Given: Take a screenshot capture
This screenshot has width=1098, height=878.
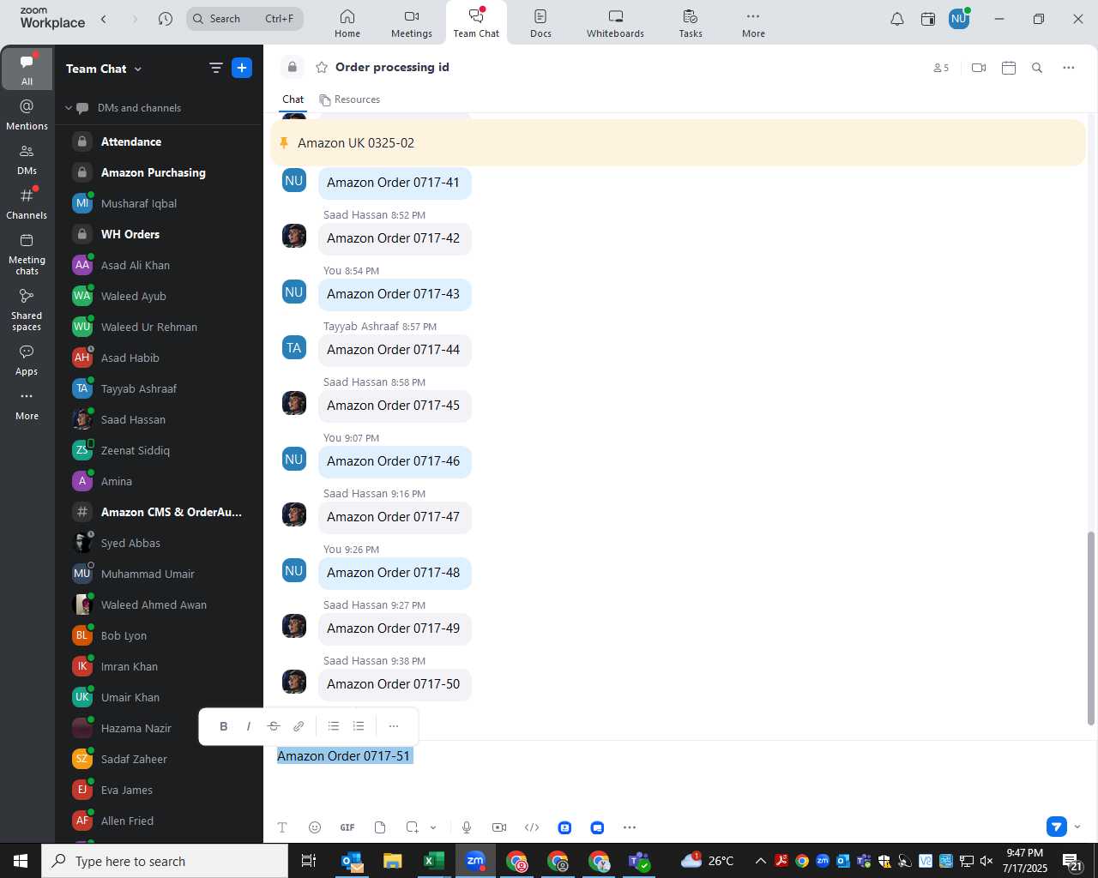Looking at the screenshot, I should [x=413, y=827].
